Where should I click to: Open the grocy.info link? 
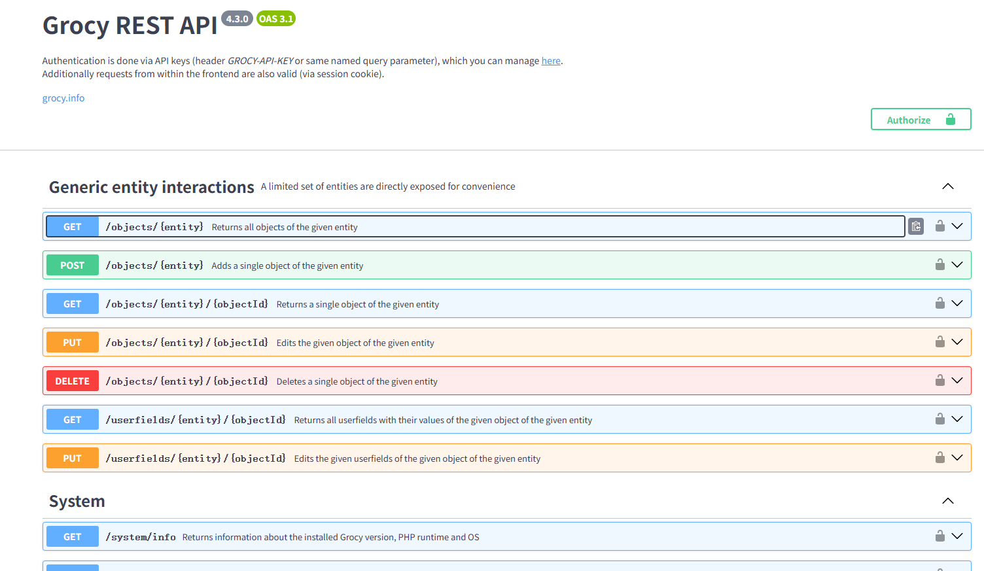click(63, 98)
